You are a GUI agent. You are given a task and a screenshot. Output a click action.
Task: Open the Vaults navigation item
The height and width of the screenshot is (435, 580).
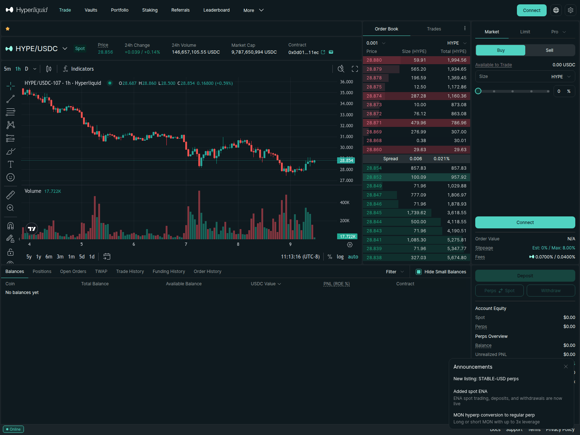coord(91,10)
